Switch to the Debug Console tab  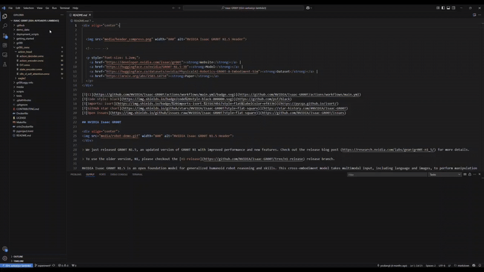coord(119,175)
